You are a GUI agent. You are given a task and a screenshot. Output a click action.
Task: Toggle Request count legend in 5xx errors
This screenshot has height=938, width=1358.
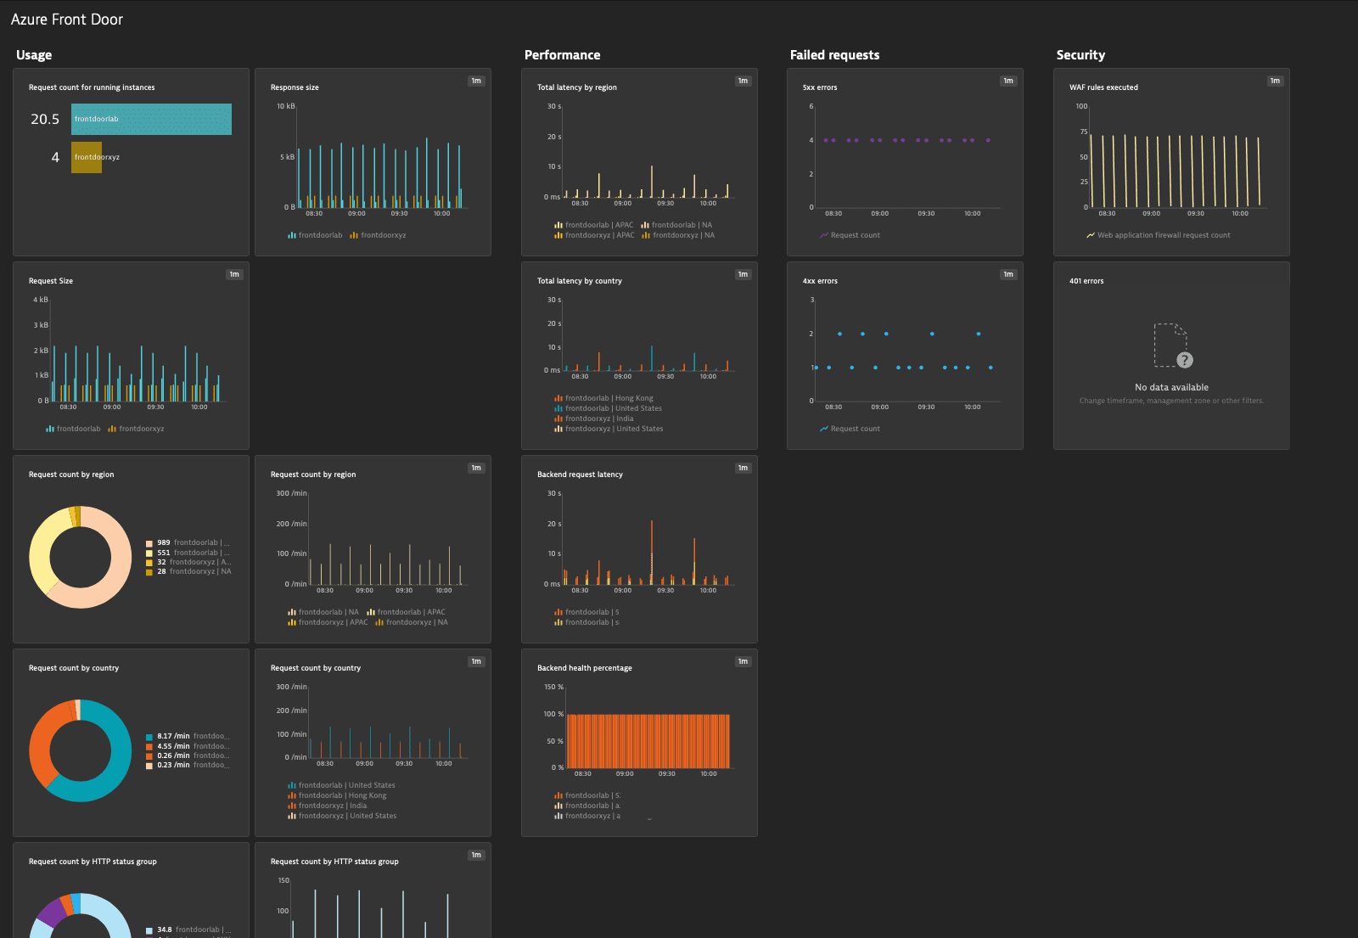click(850, 235)
